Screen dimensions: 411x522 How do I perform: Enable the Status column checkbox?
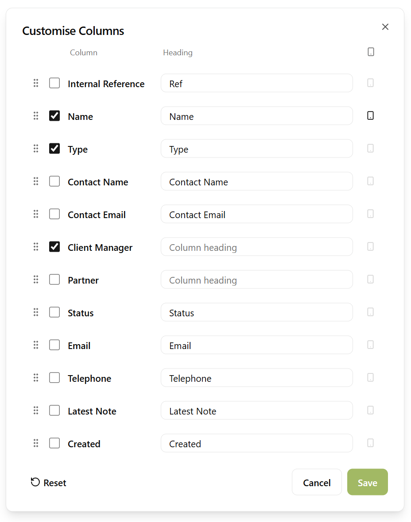tap(54, 312)
